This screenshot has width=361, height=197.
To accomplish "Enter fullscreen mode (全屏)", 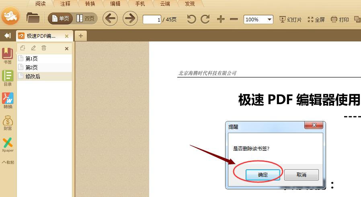I will pos(316,20).
